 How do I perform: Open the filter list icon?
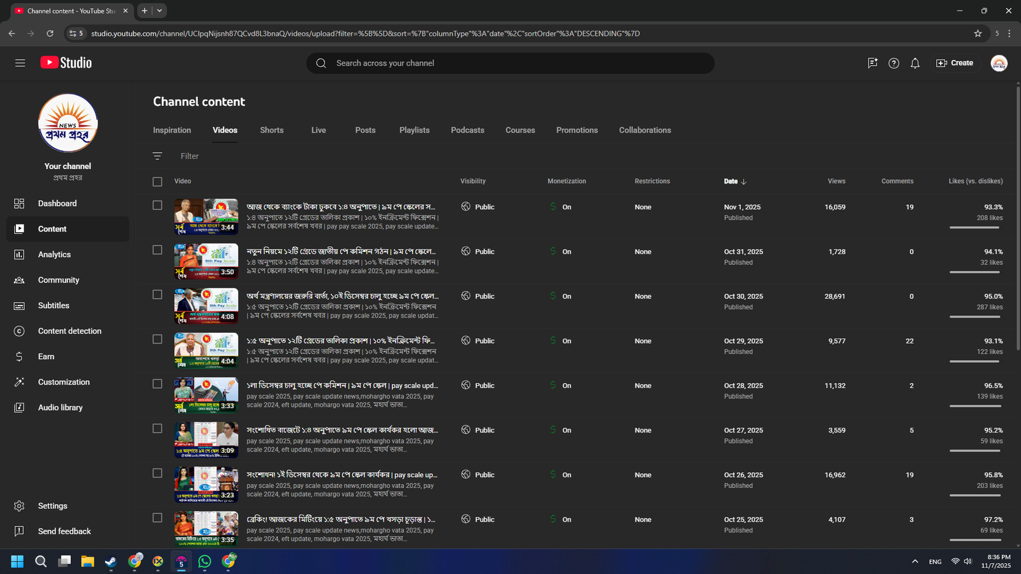click(x=158, y=156)
